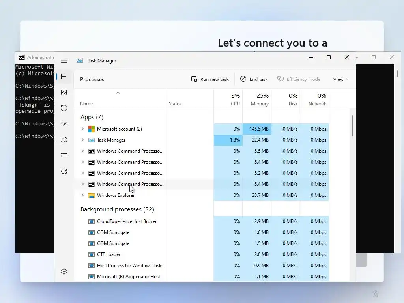404x303 pixels.
Task: Maximize the Task Manager window
Action: [329, 57]
